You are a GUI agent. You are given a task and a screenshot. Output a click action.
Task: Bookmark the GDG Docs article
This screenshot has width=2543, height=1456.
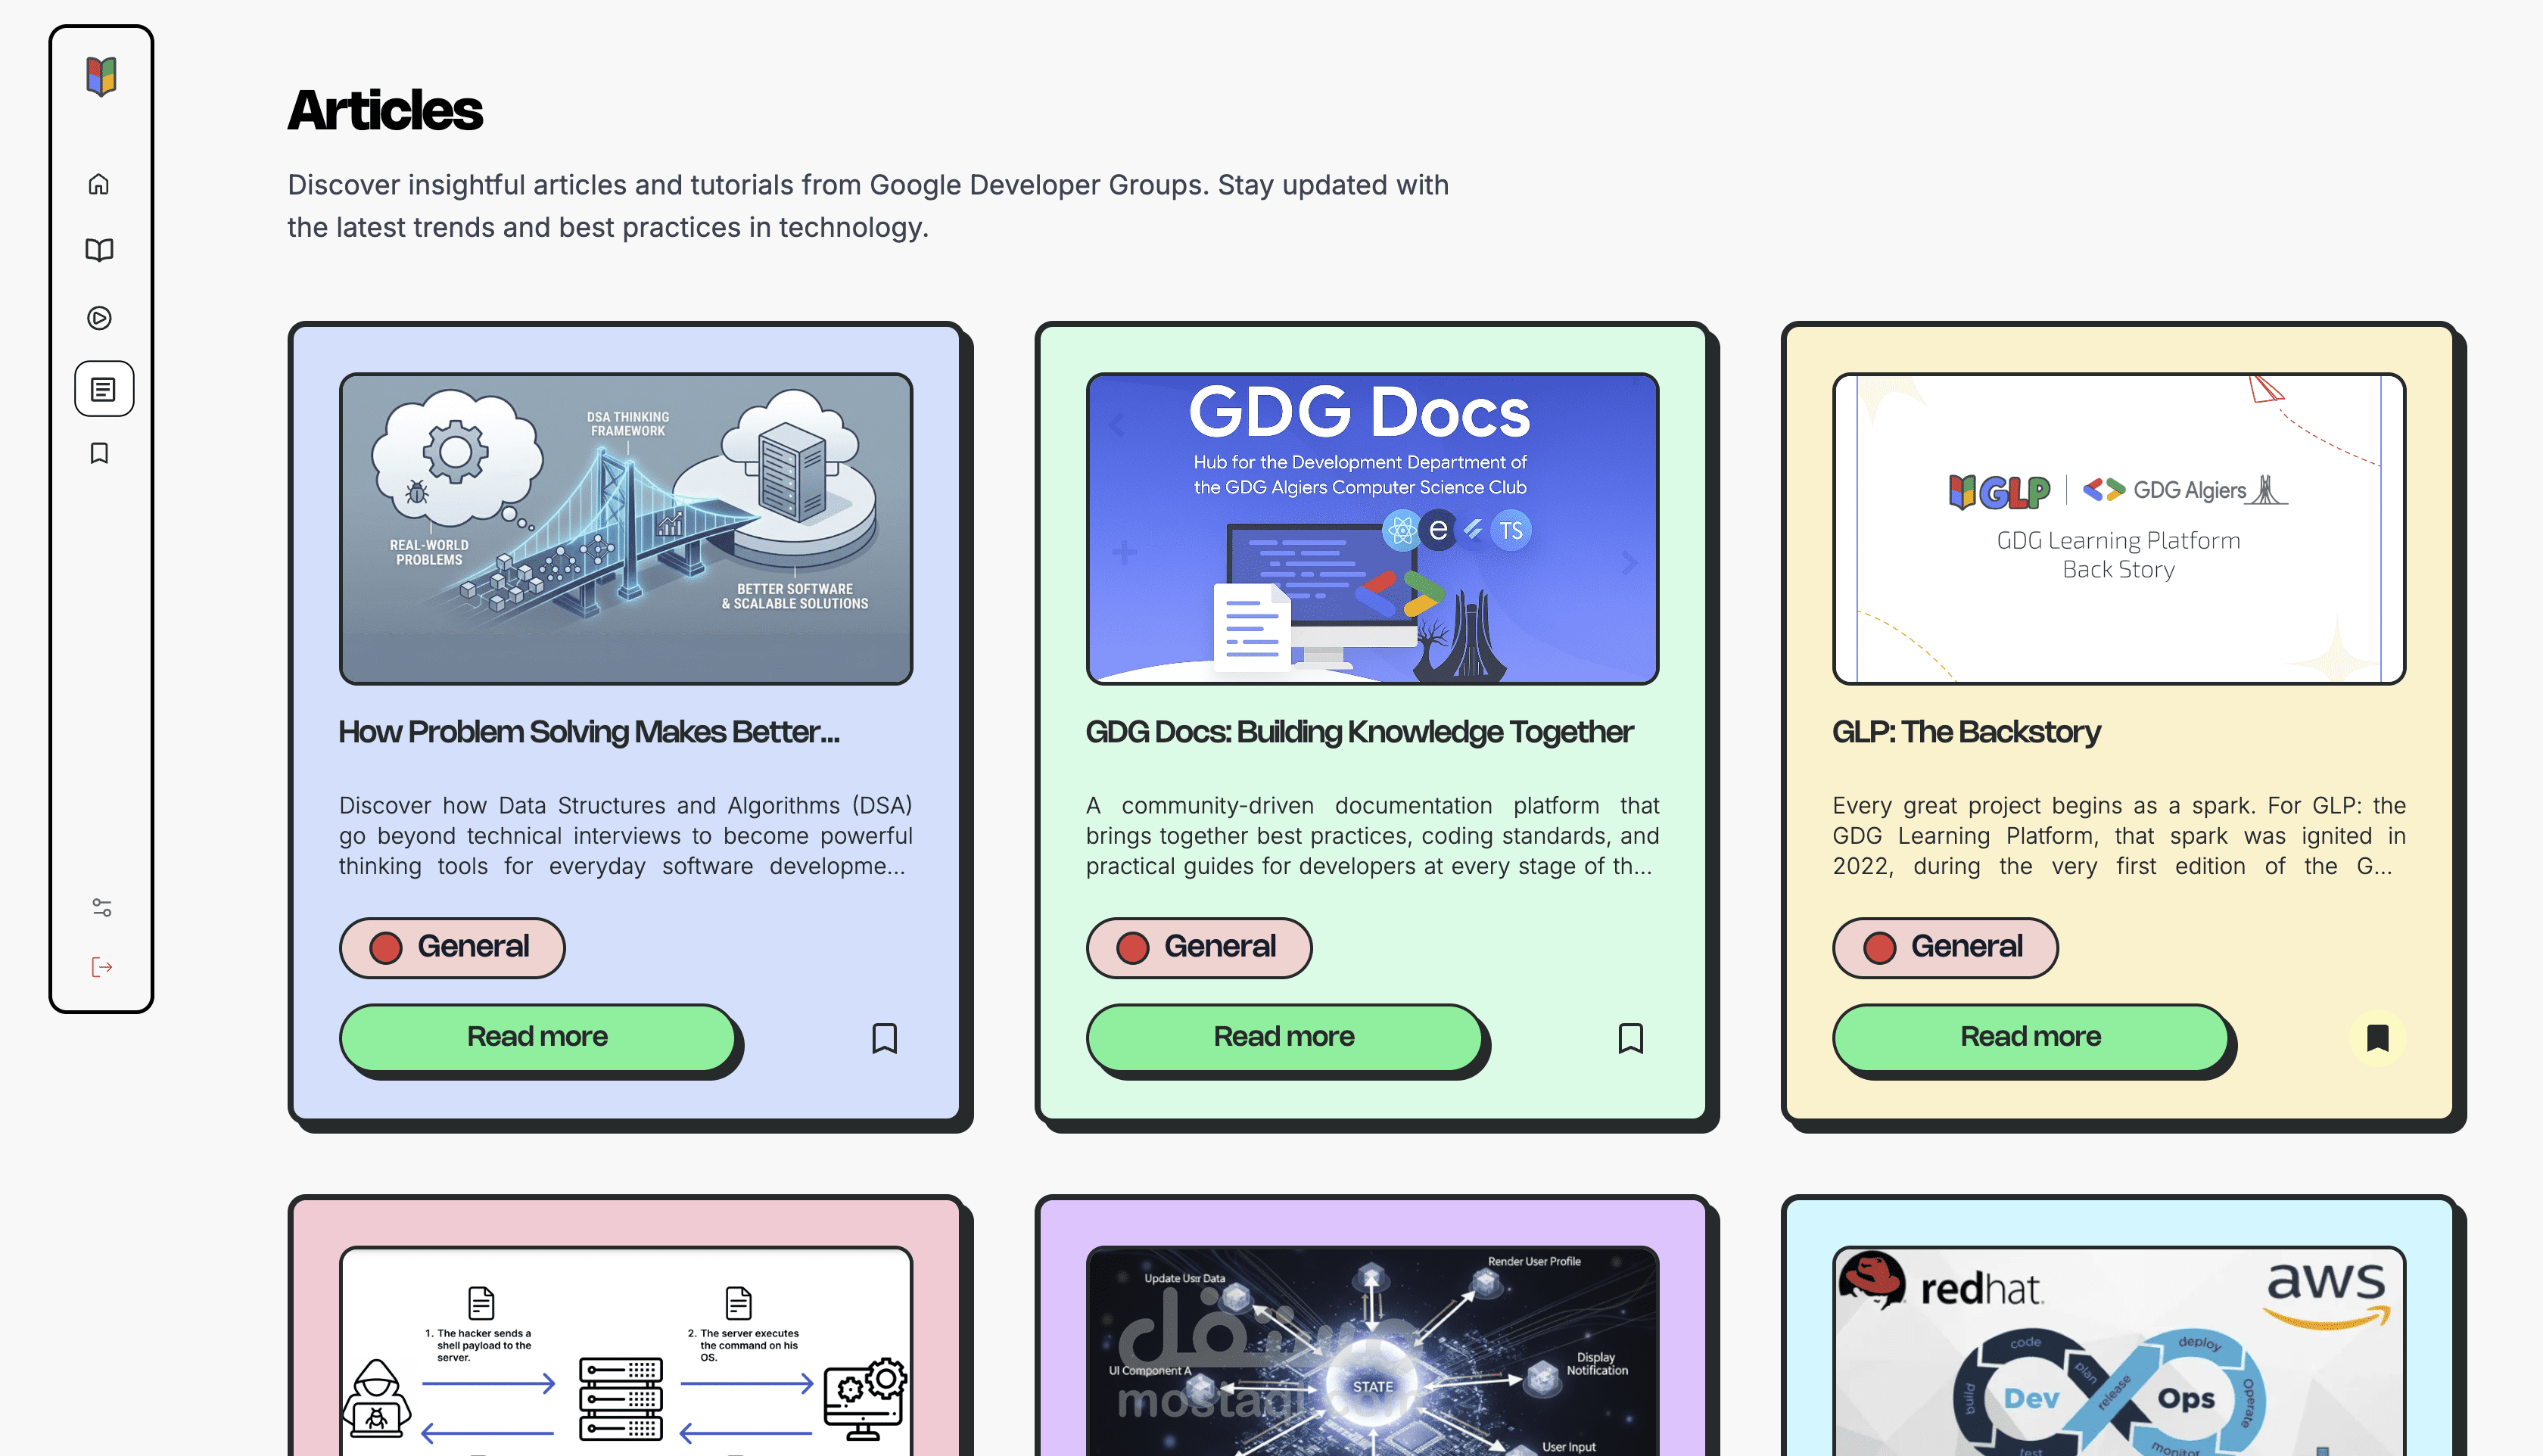pos(1630,1038)
